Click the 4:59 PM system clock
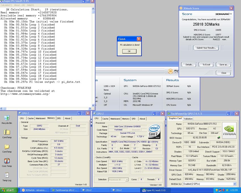Image resolution: width=241 pixels, height=193 pixels. pos(234,190)
